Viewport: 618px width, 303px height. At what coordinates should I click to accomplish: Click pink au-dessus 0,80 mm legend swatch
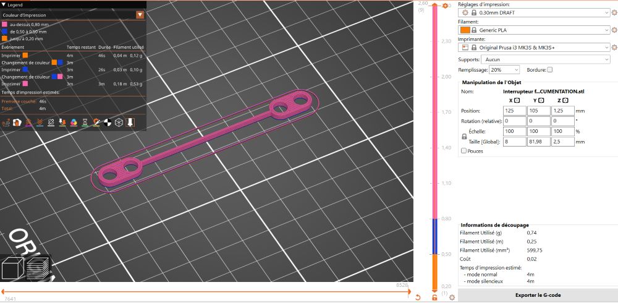tap(5, 25)
